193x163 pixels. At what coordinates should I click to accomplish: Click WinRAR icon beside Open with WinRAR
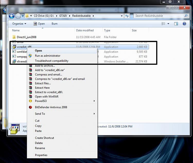pyautogui.click(x=30, y=96)
